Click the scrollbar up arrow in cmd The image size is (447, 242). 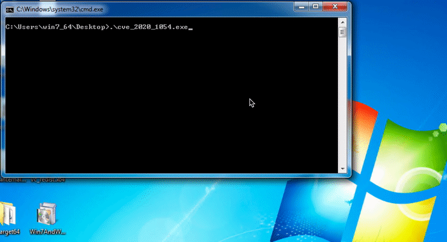point(342,22)
